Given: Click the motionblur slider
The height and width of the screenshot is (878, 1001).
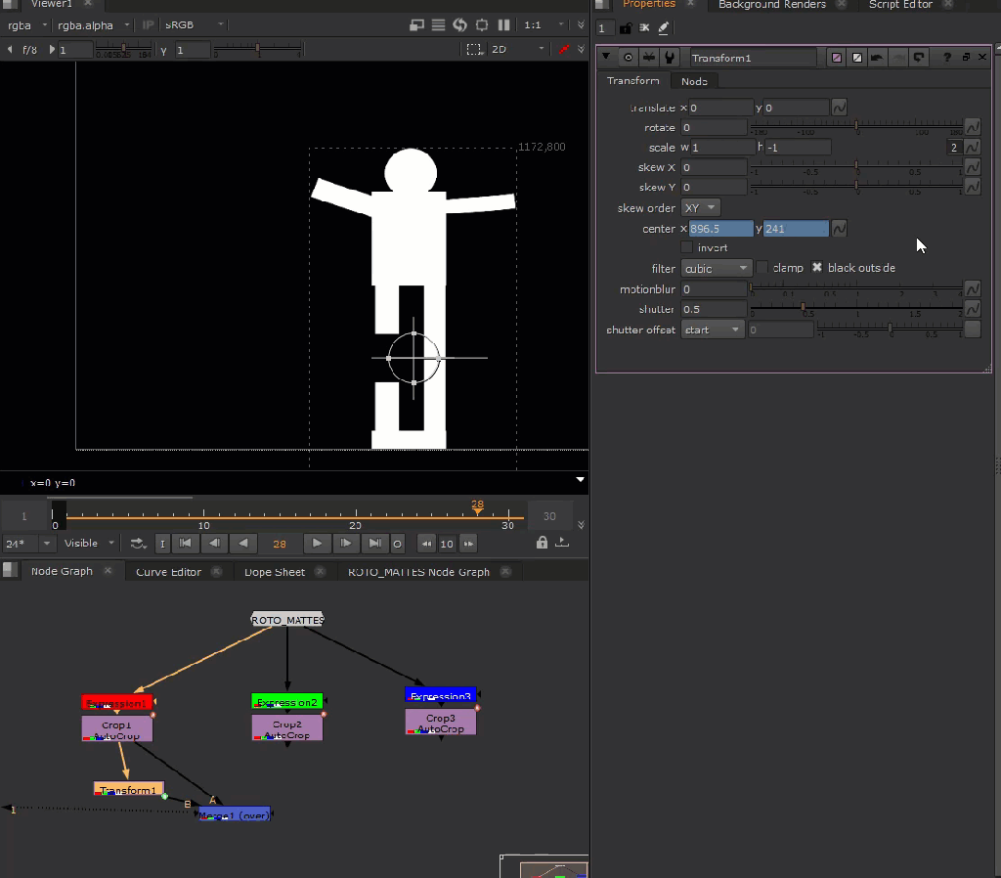Looking at the screenshot, I should tap(855, 289).
